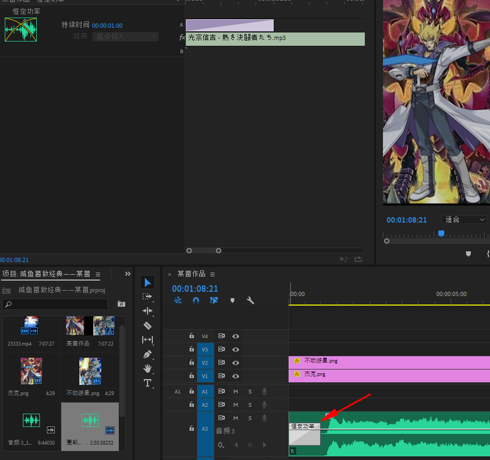
Task: Toggle V4 track lock
Action: pyautogui.click(x=192, y=336)
